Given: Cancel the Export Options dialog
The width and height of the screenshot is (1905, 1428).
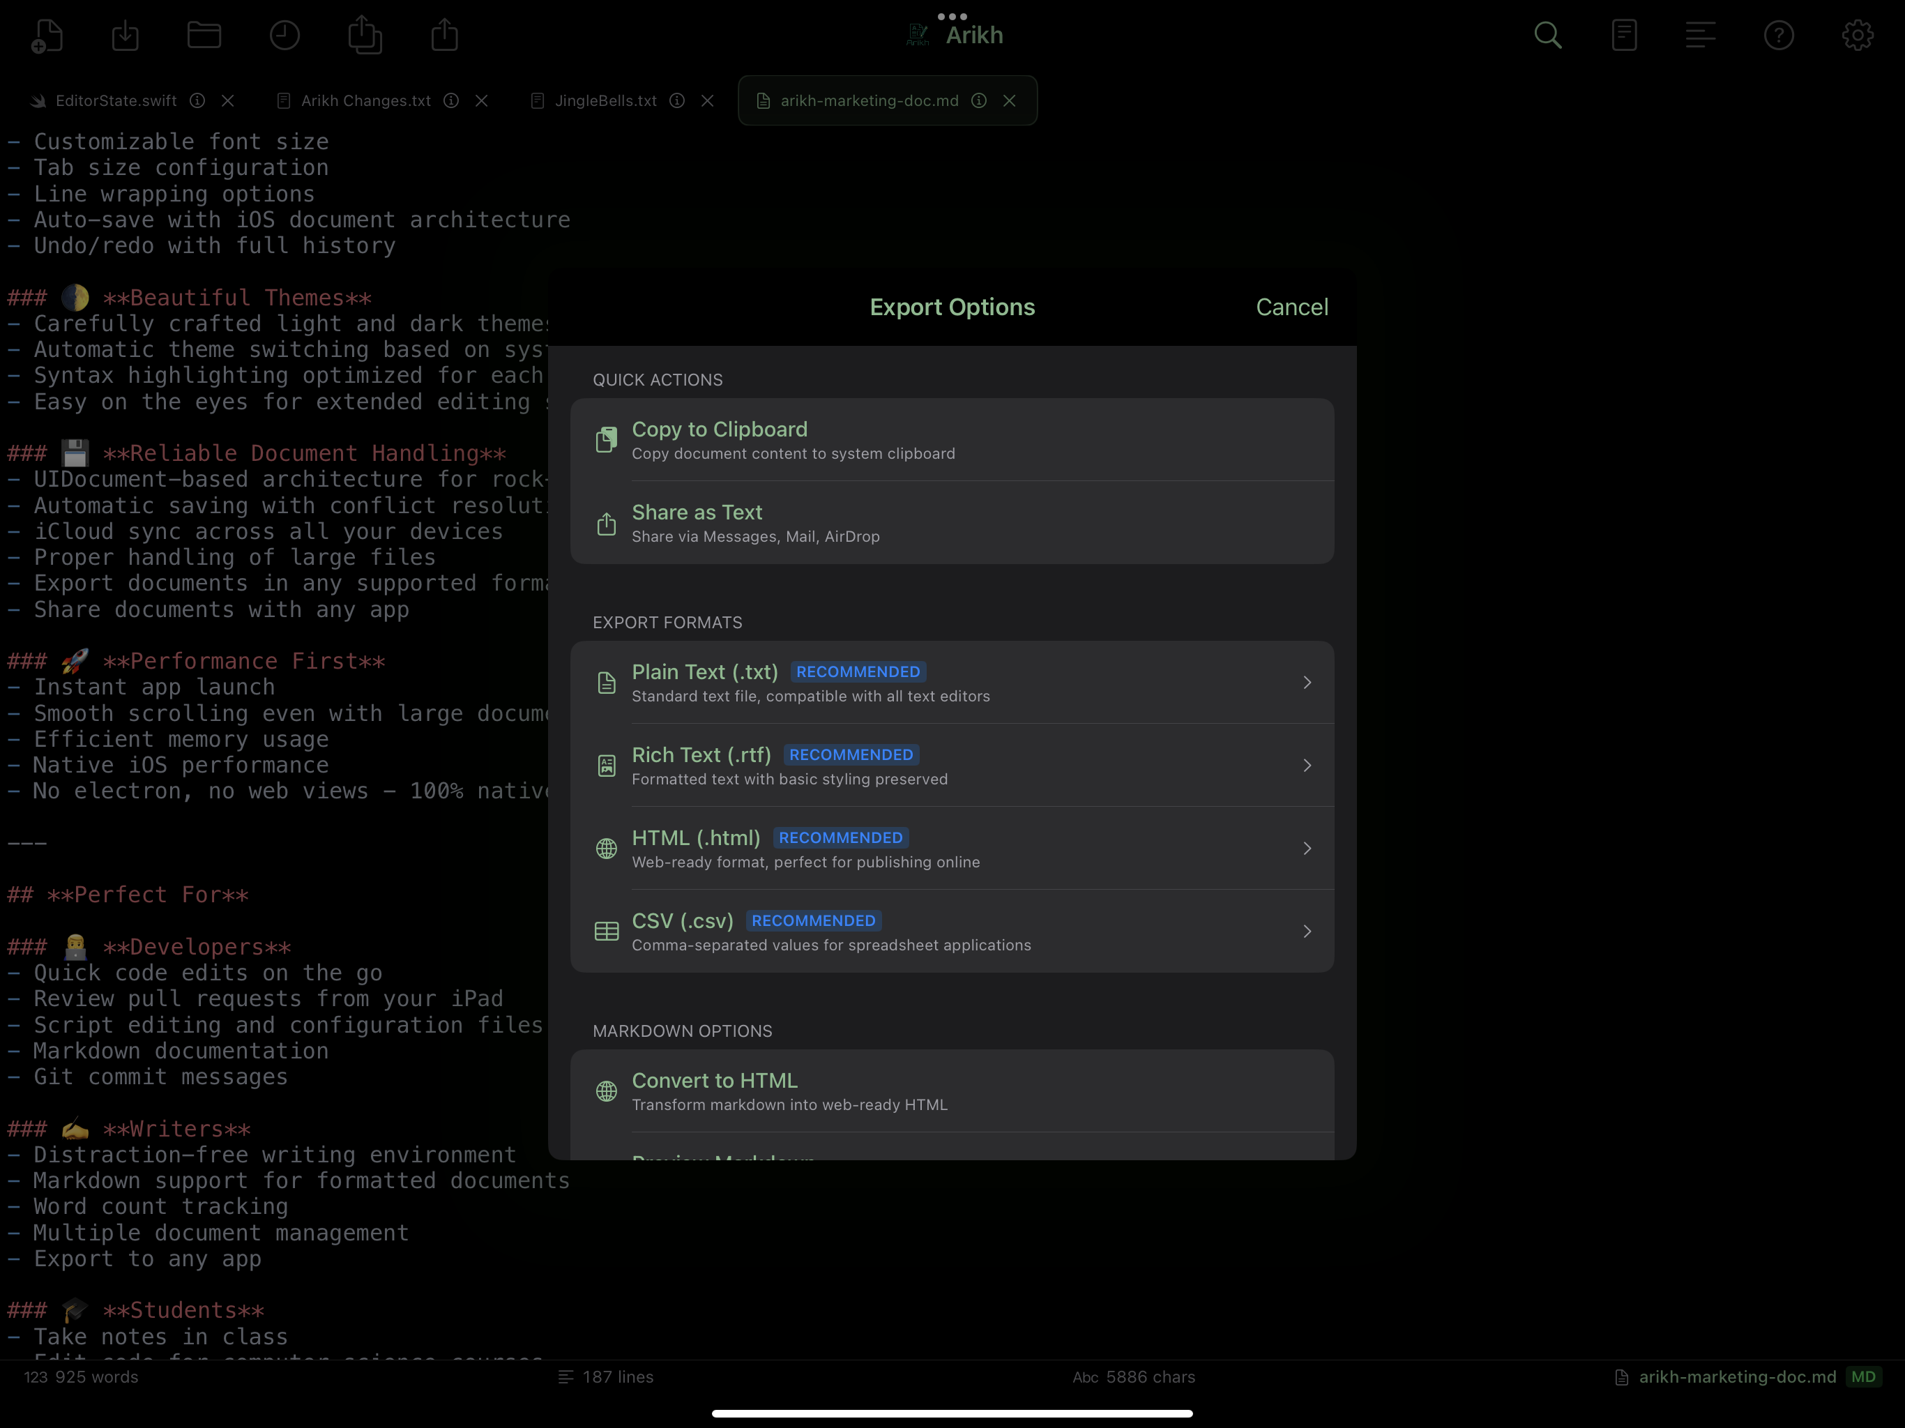Looking at the screenshot, I should pyautogui.click(x=1291, y=307).
